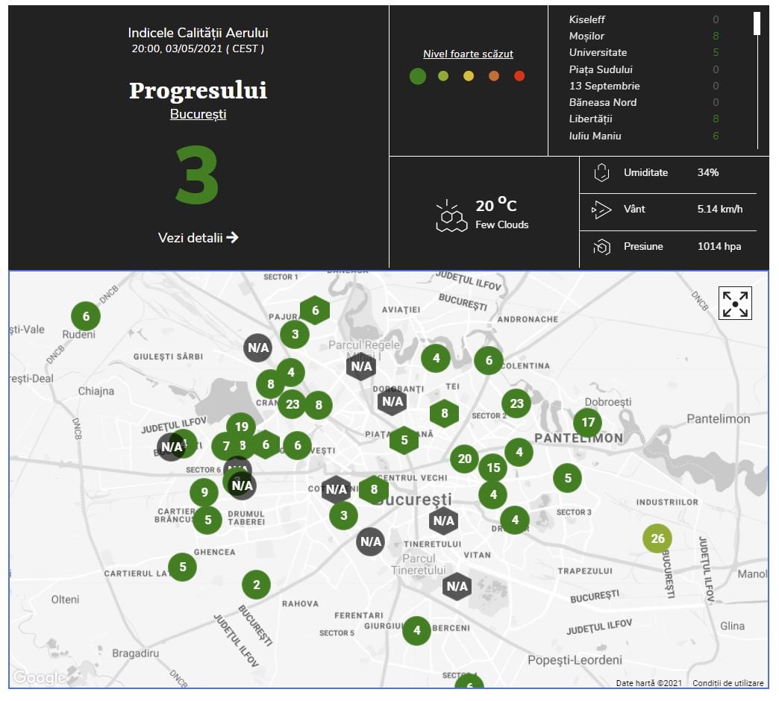This screenshot has height=701, width=779.
Task: Click the large green level dot
Action: (418, 75)
